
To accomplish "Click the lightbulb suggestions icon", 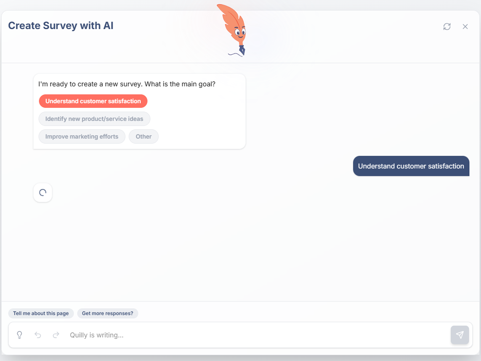I will tap(19, 335).
